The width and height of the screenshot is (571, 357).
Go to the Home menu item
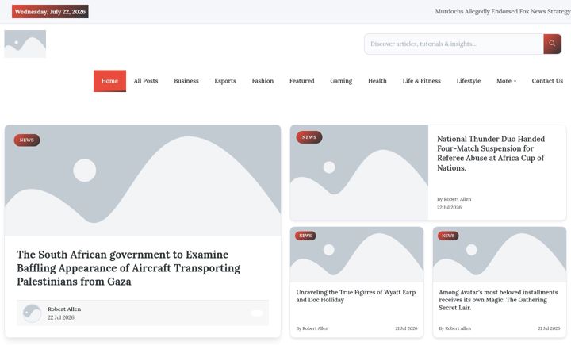pyautogui.click(x=109, y=81)
